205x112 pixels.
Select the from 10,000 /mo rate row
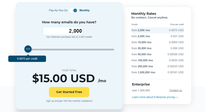pos(157,42)
